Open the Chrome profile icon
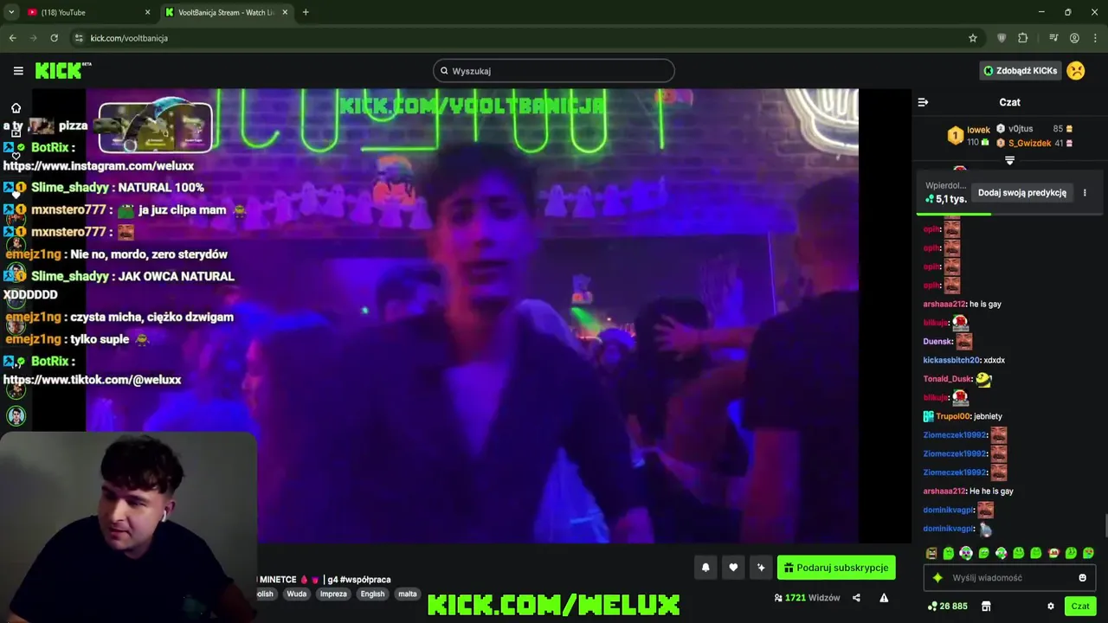The image size is (1108, 623). click(x=1074, y=38)
